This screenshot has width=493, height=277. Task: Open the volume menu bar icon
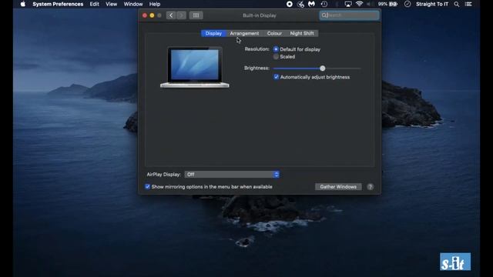pos(371,4)
